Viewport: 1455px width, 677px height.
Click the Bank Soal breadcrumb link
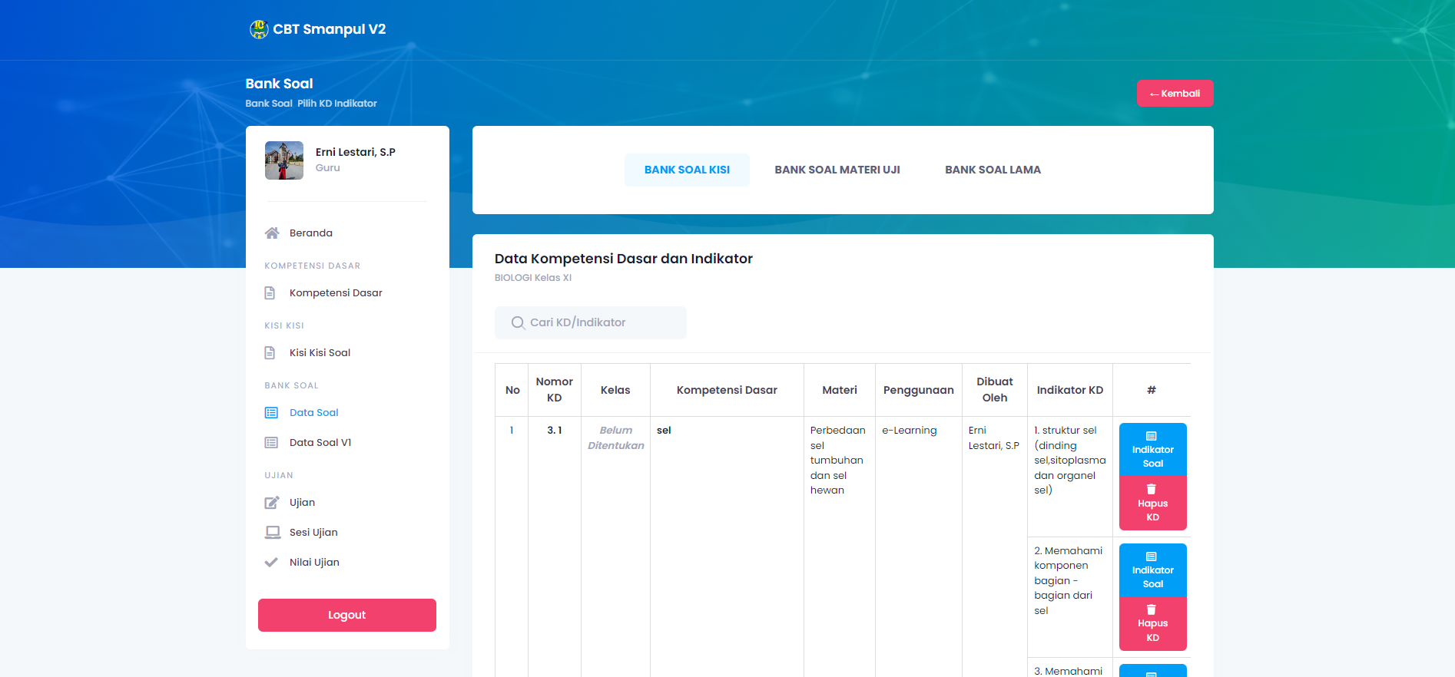click(x=268, y=104)
